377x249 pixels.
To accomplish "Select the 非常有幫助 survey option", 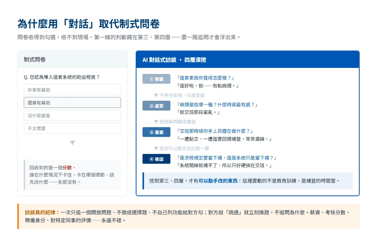I will pyautogui.click(x=72, y=90).
